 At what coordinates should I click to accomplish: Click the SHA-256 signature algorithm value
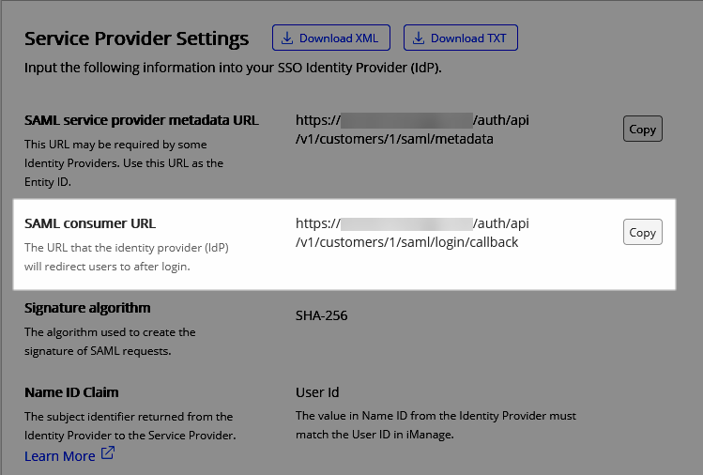point(321,315)
